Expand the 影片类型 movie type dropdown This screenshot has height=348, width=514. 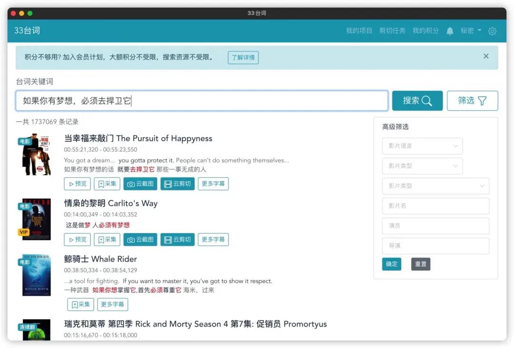(x=422, y=166)
